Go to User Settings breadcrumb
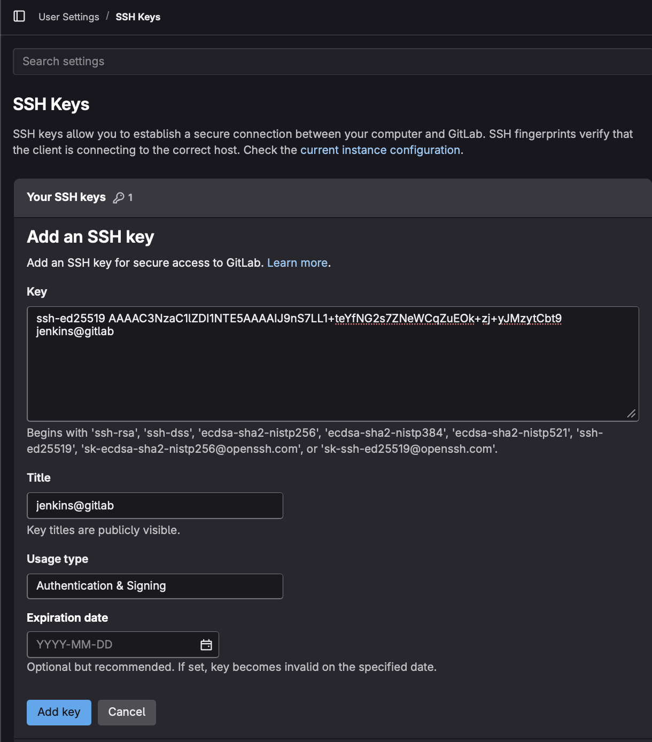652x742 pixels. click(68, 17)
